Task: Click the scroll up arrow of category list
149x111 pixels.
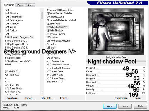Action: (41, 10)
